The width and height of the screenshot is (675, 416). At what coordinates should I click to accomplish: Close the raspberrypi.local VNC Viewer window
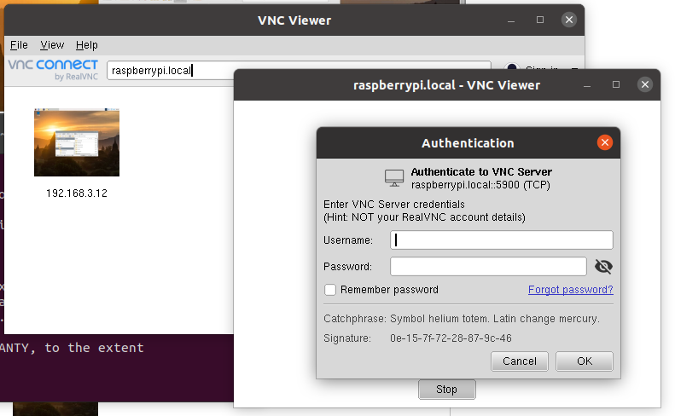coord(645,84)
